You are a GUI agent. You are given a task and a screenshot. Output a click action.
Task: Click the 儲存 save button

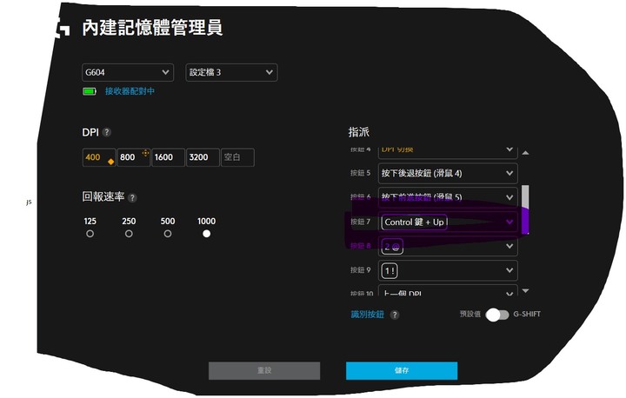pyautogui.click(x=402, y=371)
